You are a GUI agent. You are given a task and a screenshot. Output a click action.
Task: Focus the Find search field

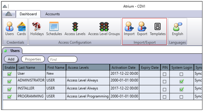point(62,59)
